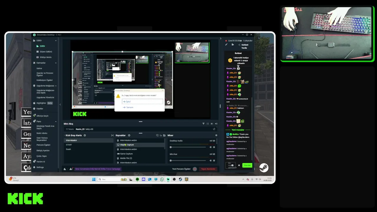Open WhatsApp from taskbar
Viewport: 377px width, 212px height.
tap(162, 179)
